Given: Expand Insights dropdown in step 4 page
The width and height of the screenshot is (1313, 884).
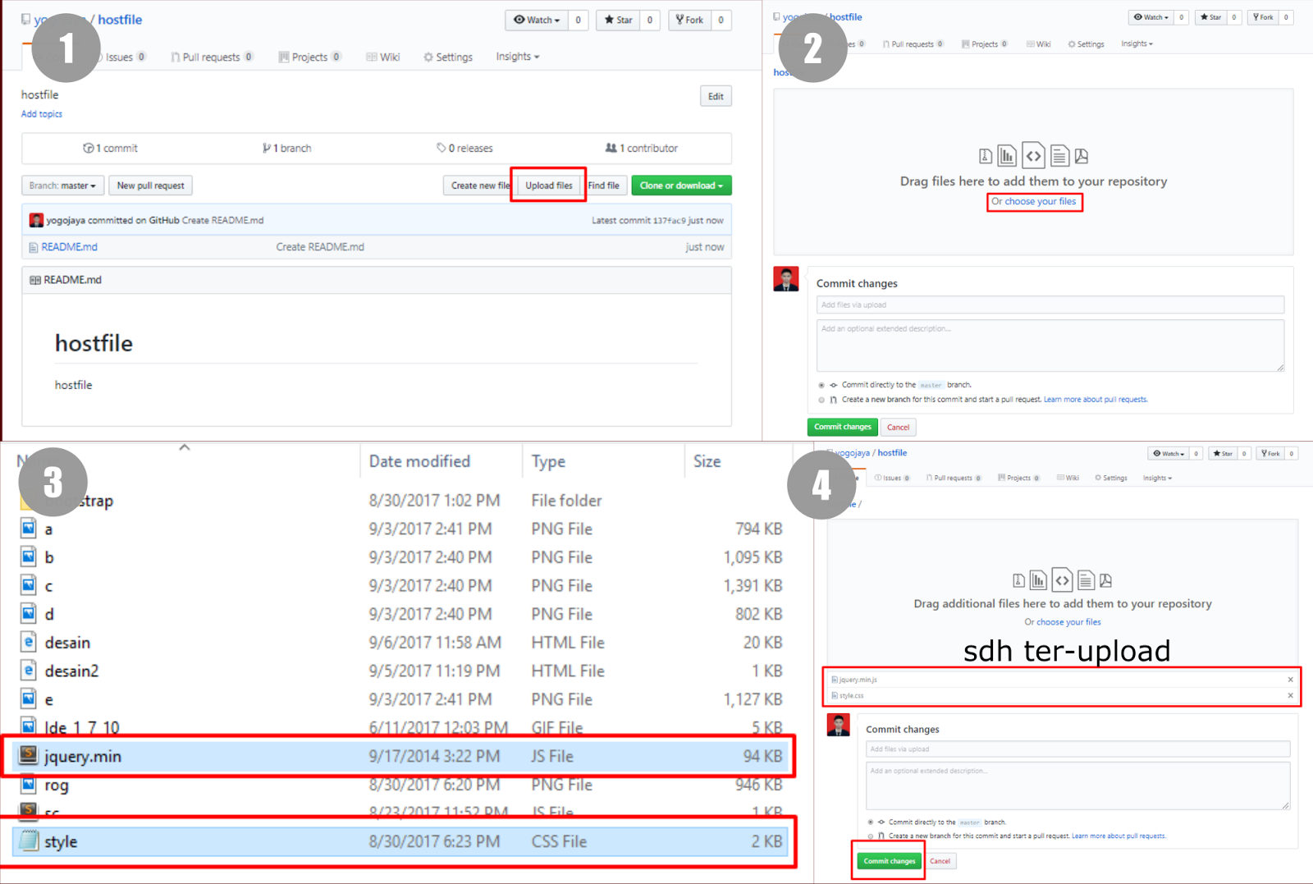Looking at the screenshot, I should coord(1158,478).
